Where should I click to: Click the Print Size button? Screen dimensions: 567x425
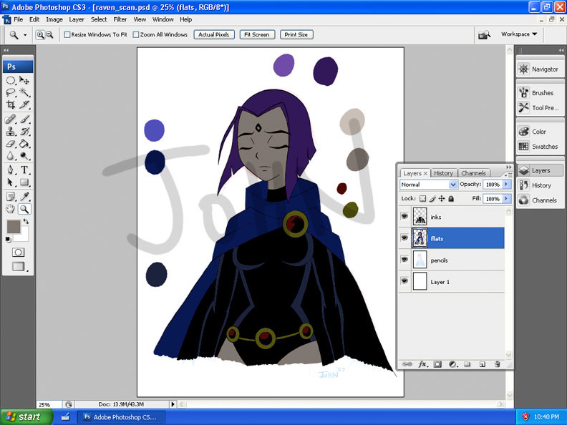tap(296, 34)
